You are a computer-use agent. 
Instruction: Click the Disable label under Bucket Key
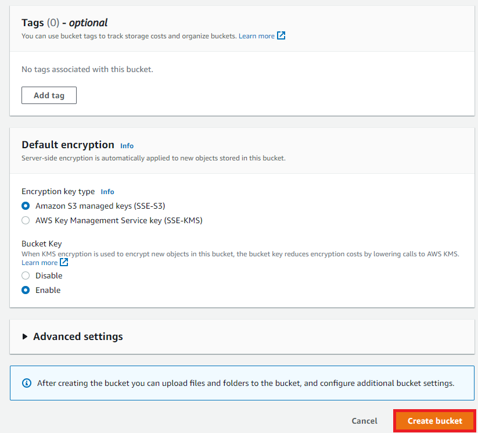pyautogui.click(x=49, y=275)
